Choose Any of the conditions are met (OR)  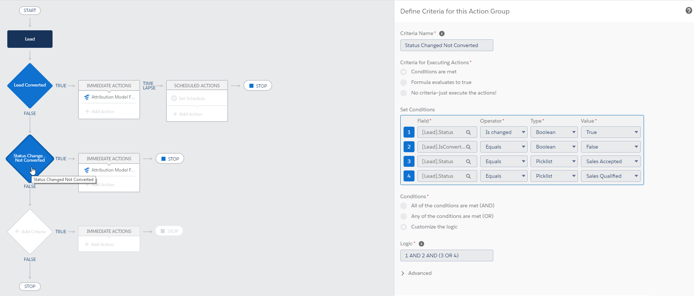point(404,216)
